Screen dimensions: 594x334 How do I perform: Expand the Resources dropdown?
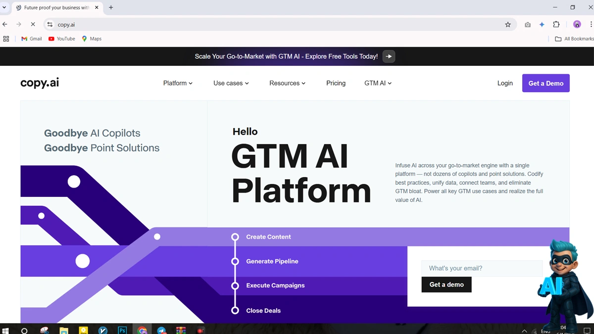(288, 83)
